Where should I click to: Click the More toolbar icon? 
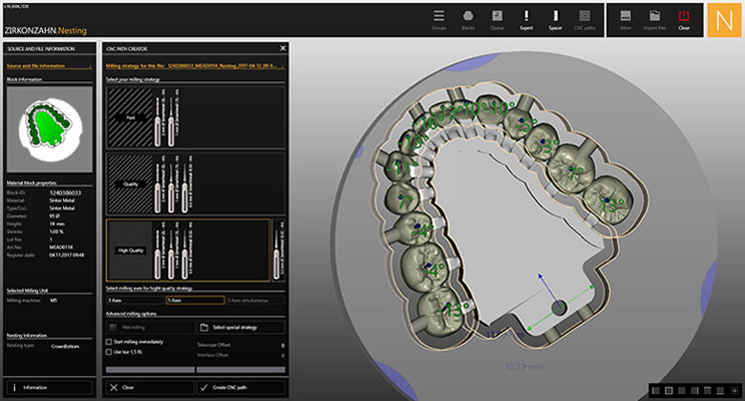click(x=625, y=18)
